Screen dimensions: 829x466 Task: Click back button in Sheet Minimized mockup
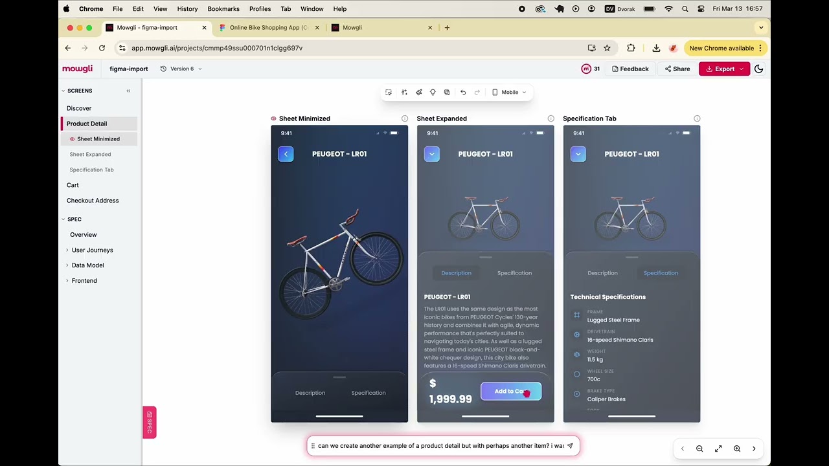[286, 154]
